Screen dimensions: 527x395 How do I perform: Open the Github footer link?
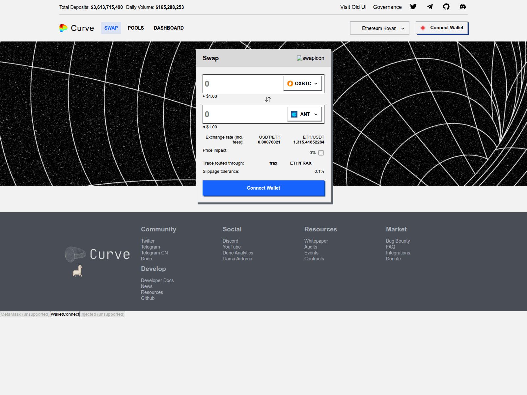pos(148,298)
